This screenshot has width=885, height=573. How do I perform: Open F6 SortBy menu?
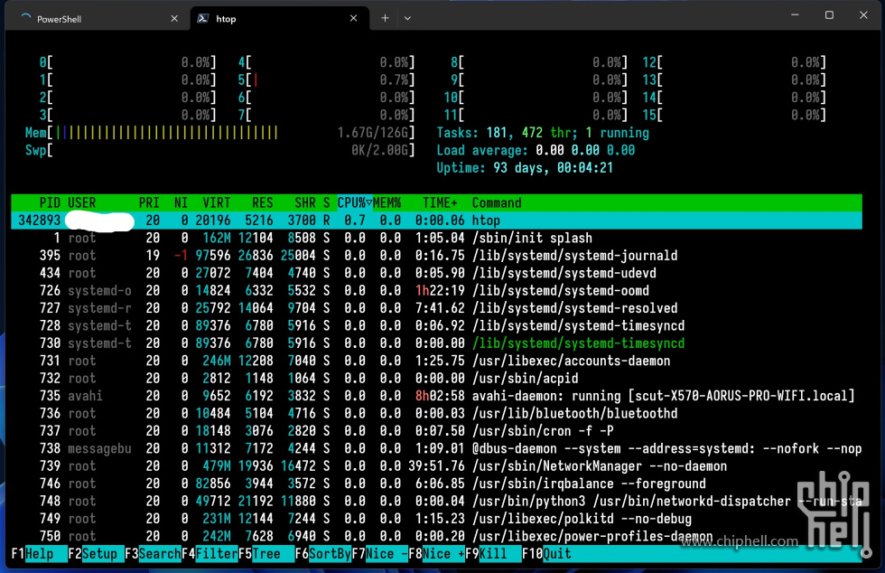[323, 554]
